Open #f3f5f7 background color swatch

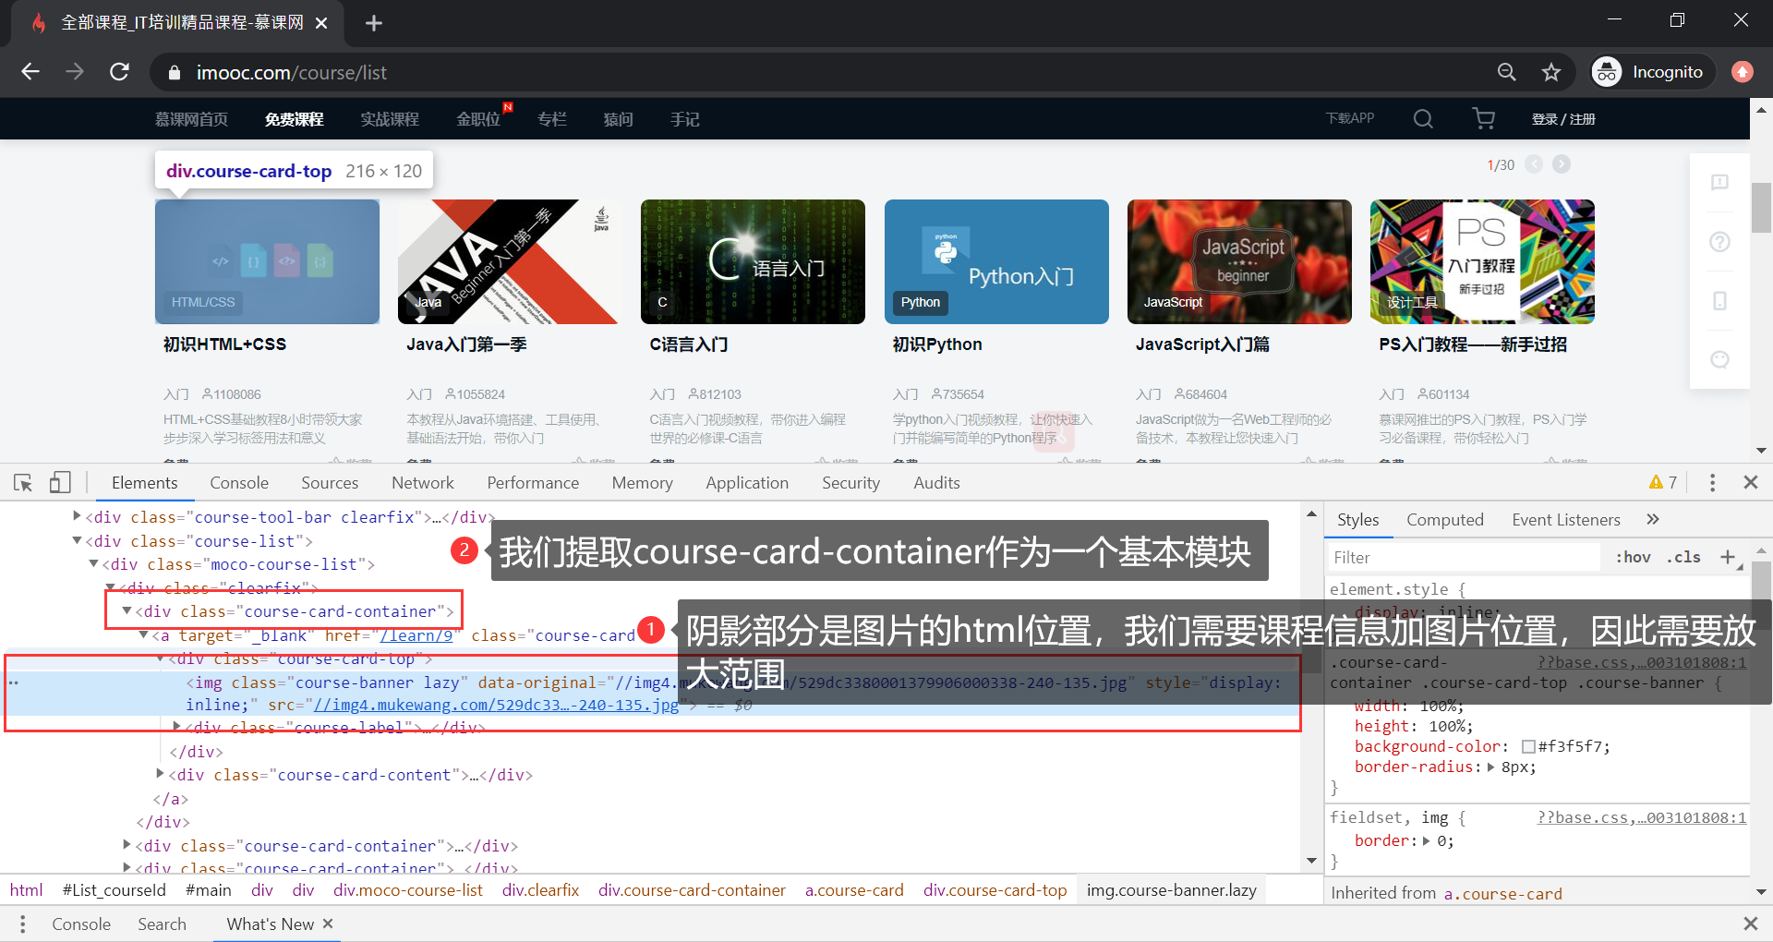point(1528,746)
